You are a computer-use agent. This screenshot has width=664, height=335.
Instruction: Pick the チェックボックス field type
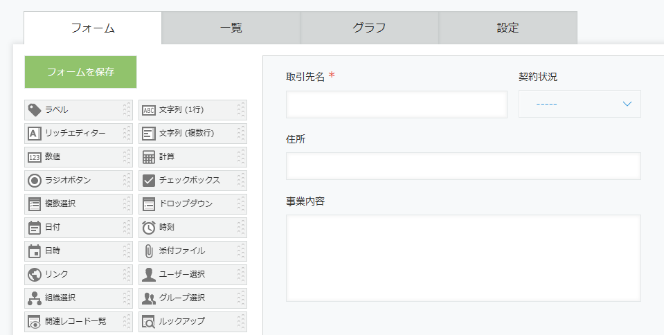pyautogui.click(x=192, y=181)
